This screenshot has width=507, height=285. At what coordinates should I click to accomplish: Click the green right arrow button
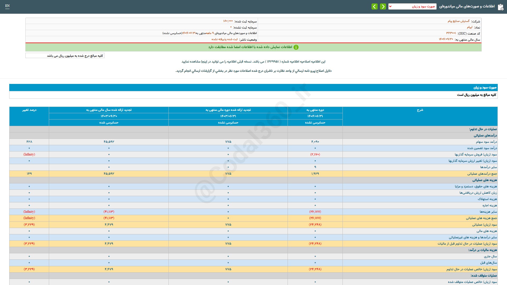[383, 7]
